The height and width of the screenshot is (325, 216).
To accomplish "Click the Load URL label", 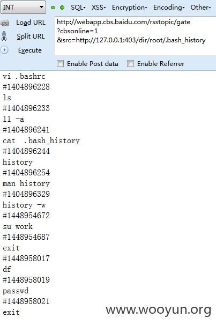I will [31, 23].
